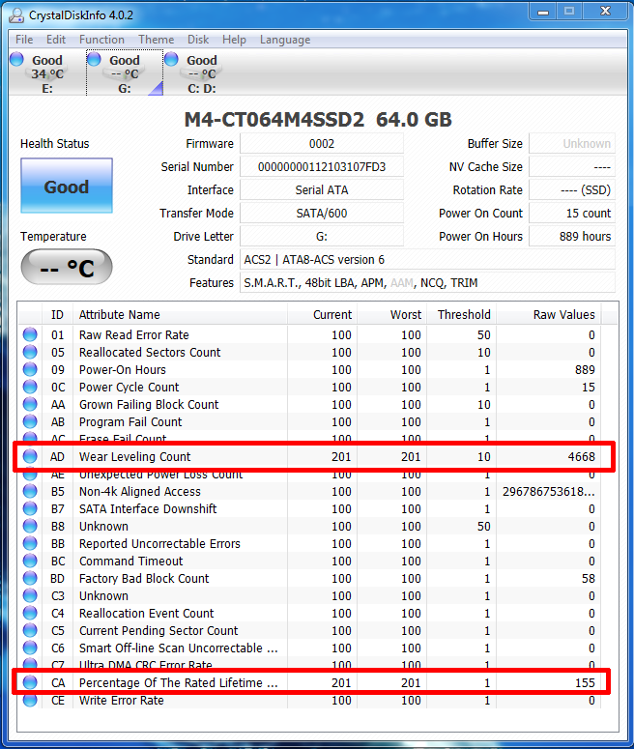Select the Write Error Rate row text

pos(122,701)
